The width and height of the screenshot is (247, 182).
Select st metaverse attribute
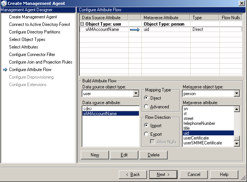pyautogui.click(x=208, y=114)
